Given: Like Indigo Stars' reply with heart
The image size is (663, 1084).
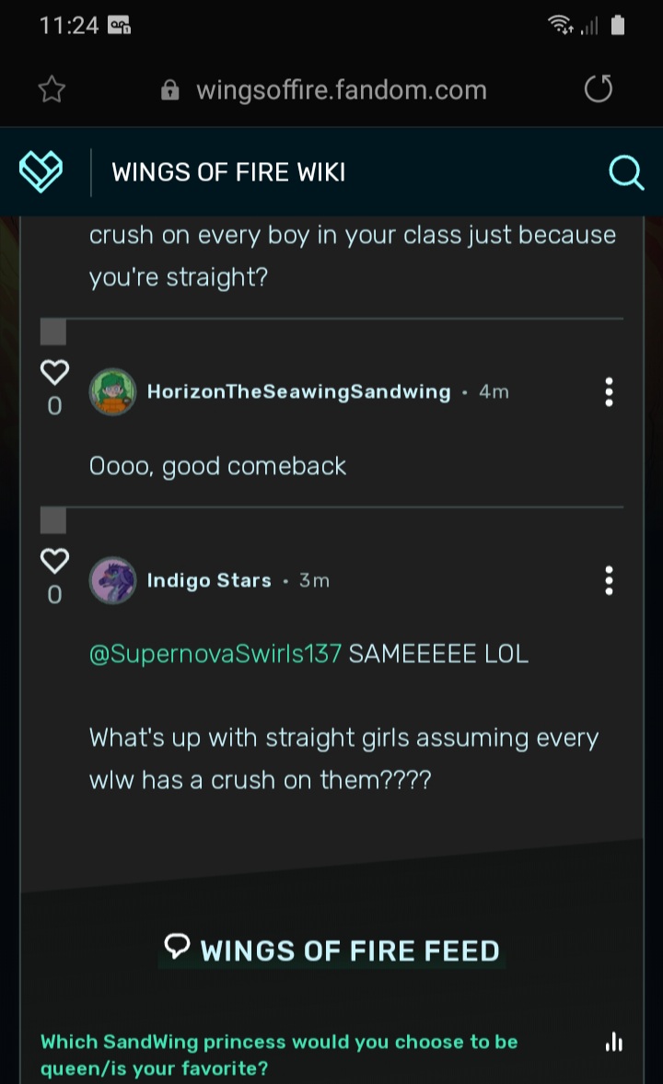Looking at the screenshot, I should click(x=54, y=561).
